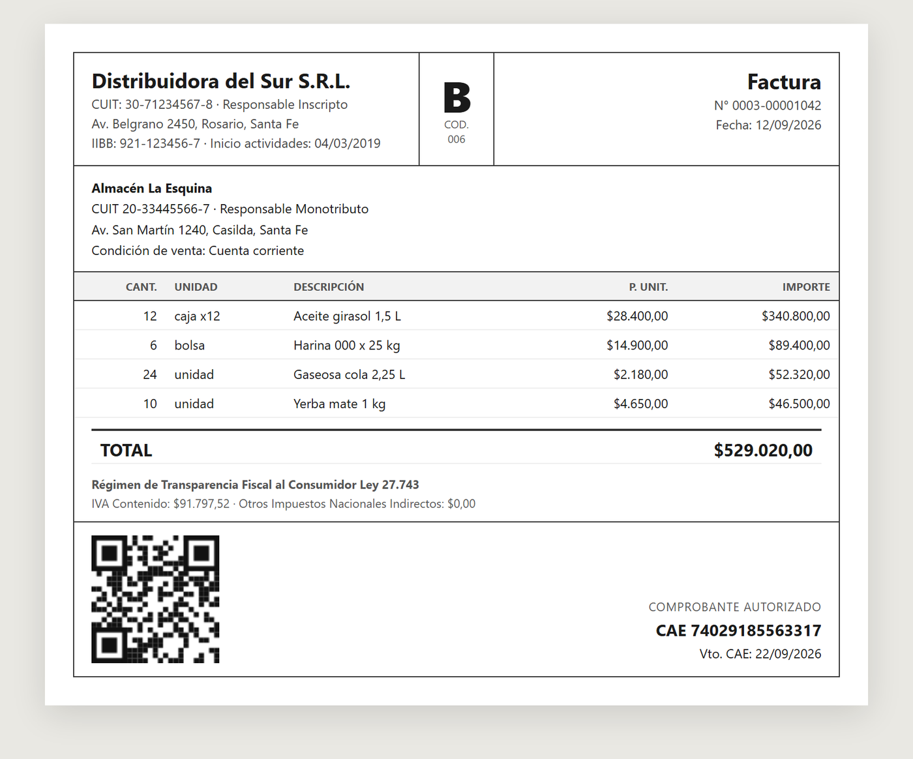Click the IMPORTE column header

[x=806, y=287]
